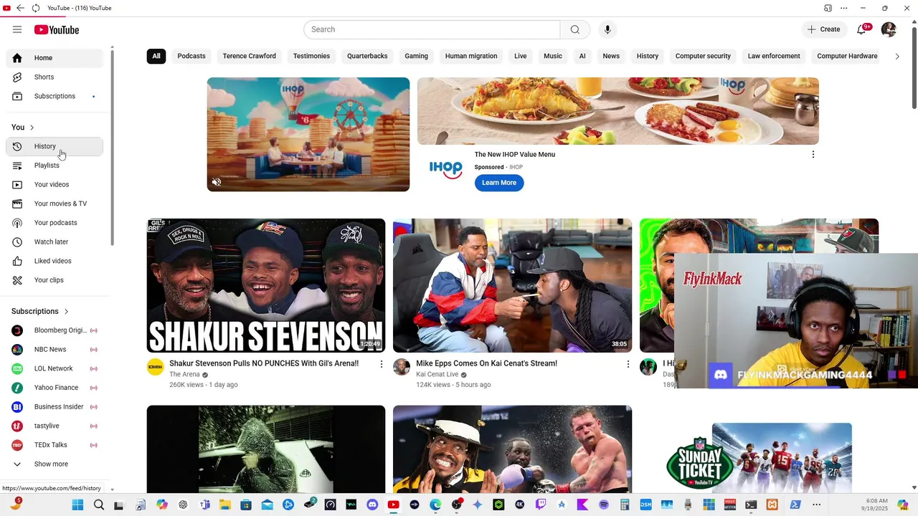This screenshot has height=516, width=918.
Task: Open Liked videos
Action: (x=55, y=261)
